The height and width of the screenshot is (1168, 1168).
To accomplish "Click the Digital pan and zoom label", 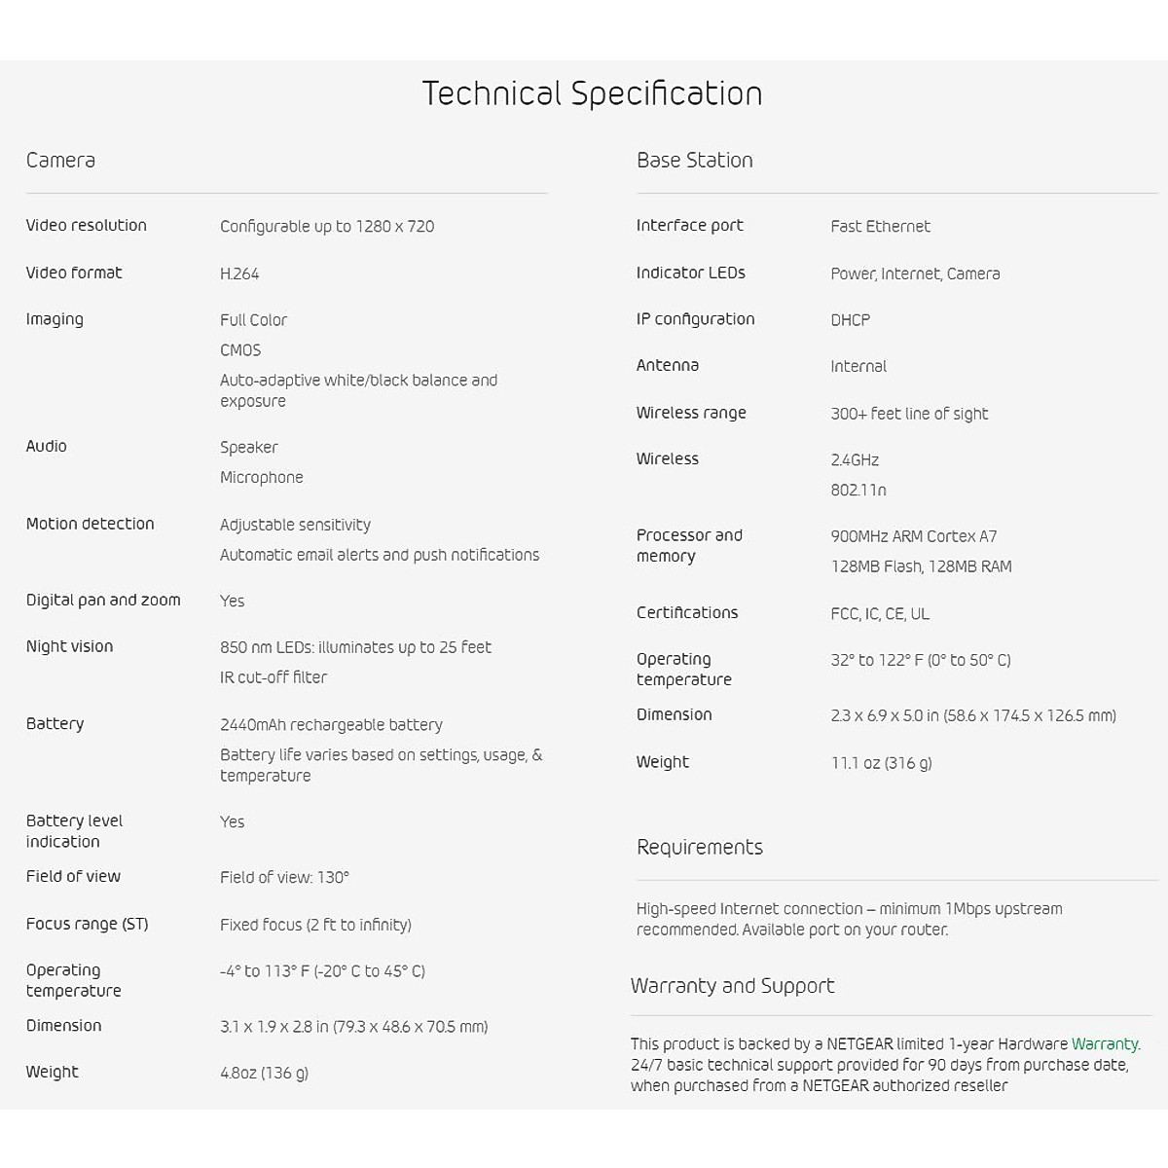I will click(x=103, y=600).
